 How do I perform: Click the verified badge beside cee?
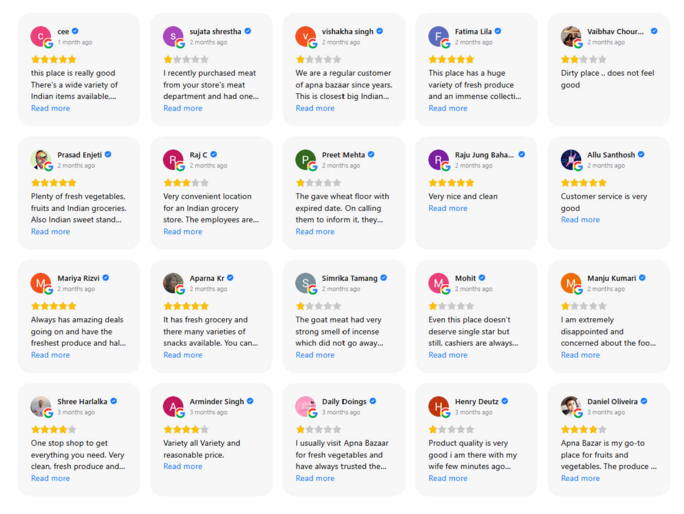(75, 31)
